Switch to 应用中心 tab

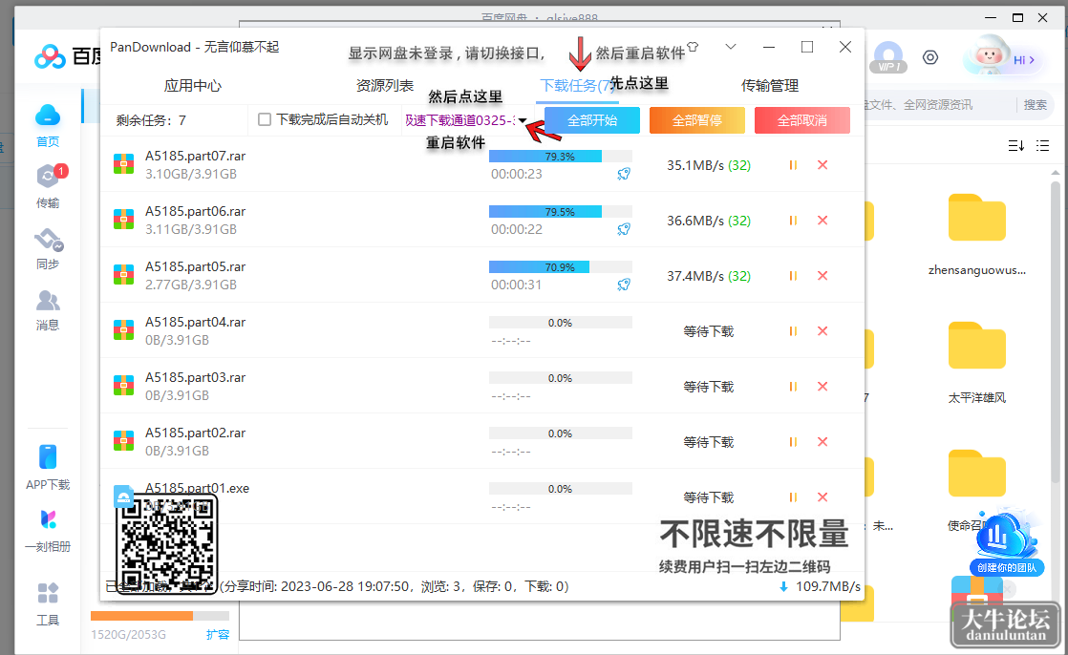(193, 86)
